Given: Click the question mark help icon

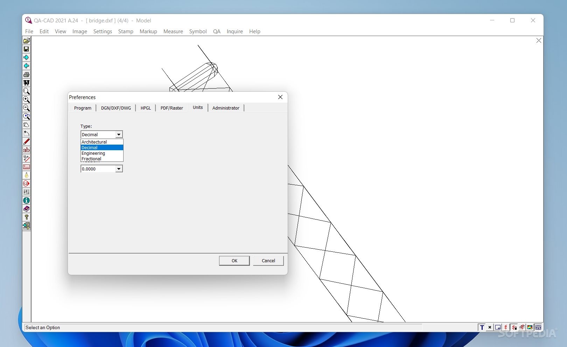Looking at the screenshot, I should coord(26,217).
